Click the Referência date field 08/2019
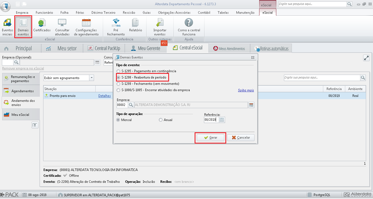 coord(211,120)
